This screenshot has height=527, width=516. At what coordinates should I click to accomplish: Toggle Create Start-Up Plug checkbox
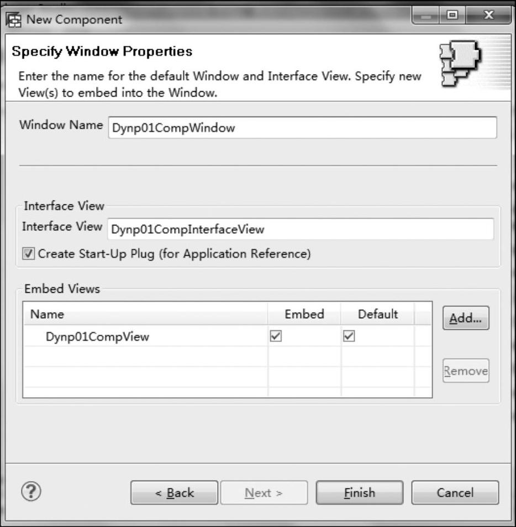point(28,254)
